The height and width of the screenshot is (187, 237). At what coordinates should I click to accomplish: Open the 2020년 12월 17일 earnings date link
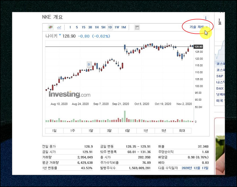pyautogui.click(x=195, y=168)
